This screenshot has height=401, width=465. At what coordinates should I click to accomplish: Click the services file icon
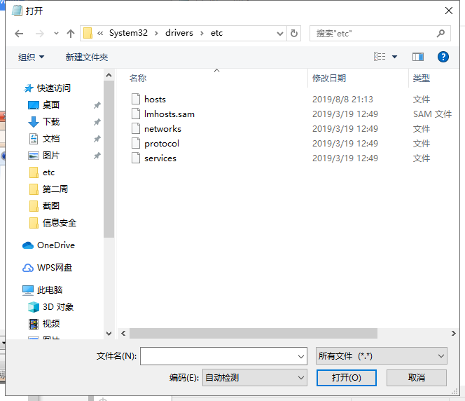tap(136, 158)
